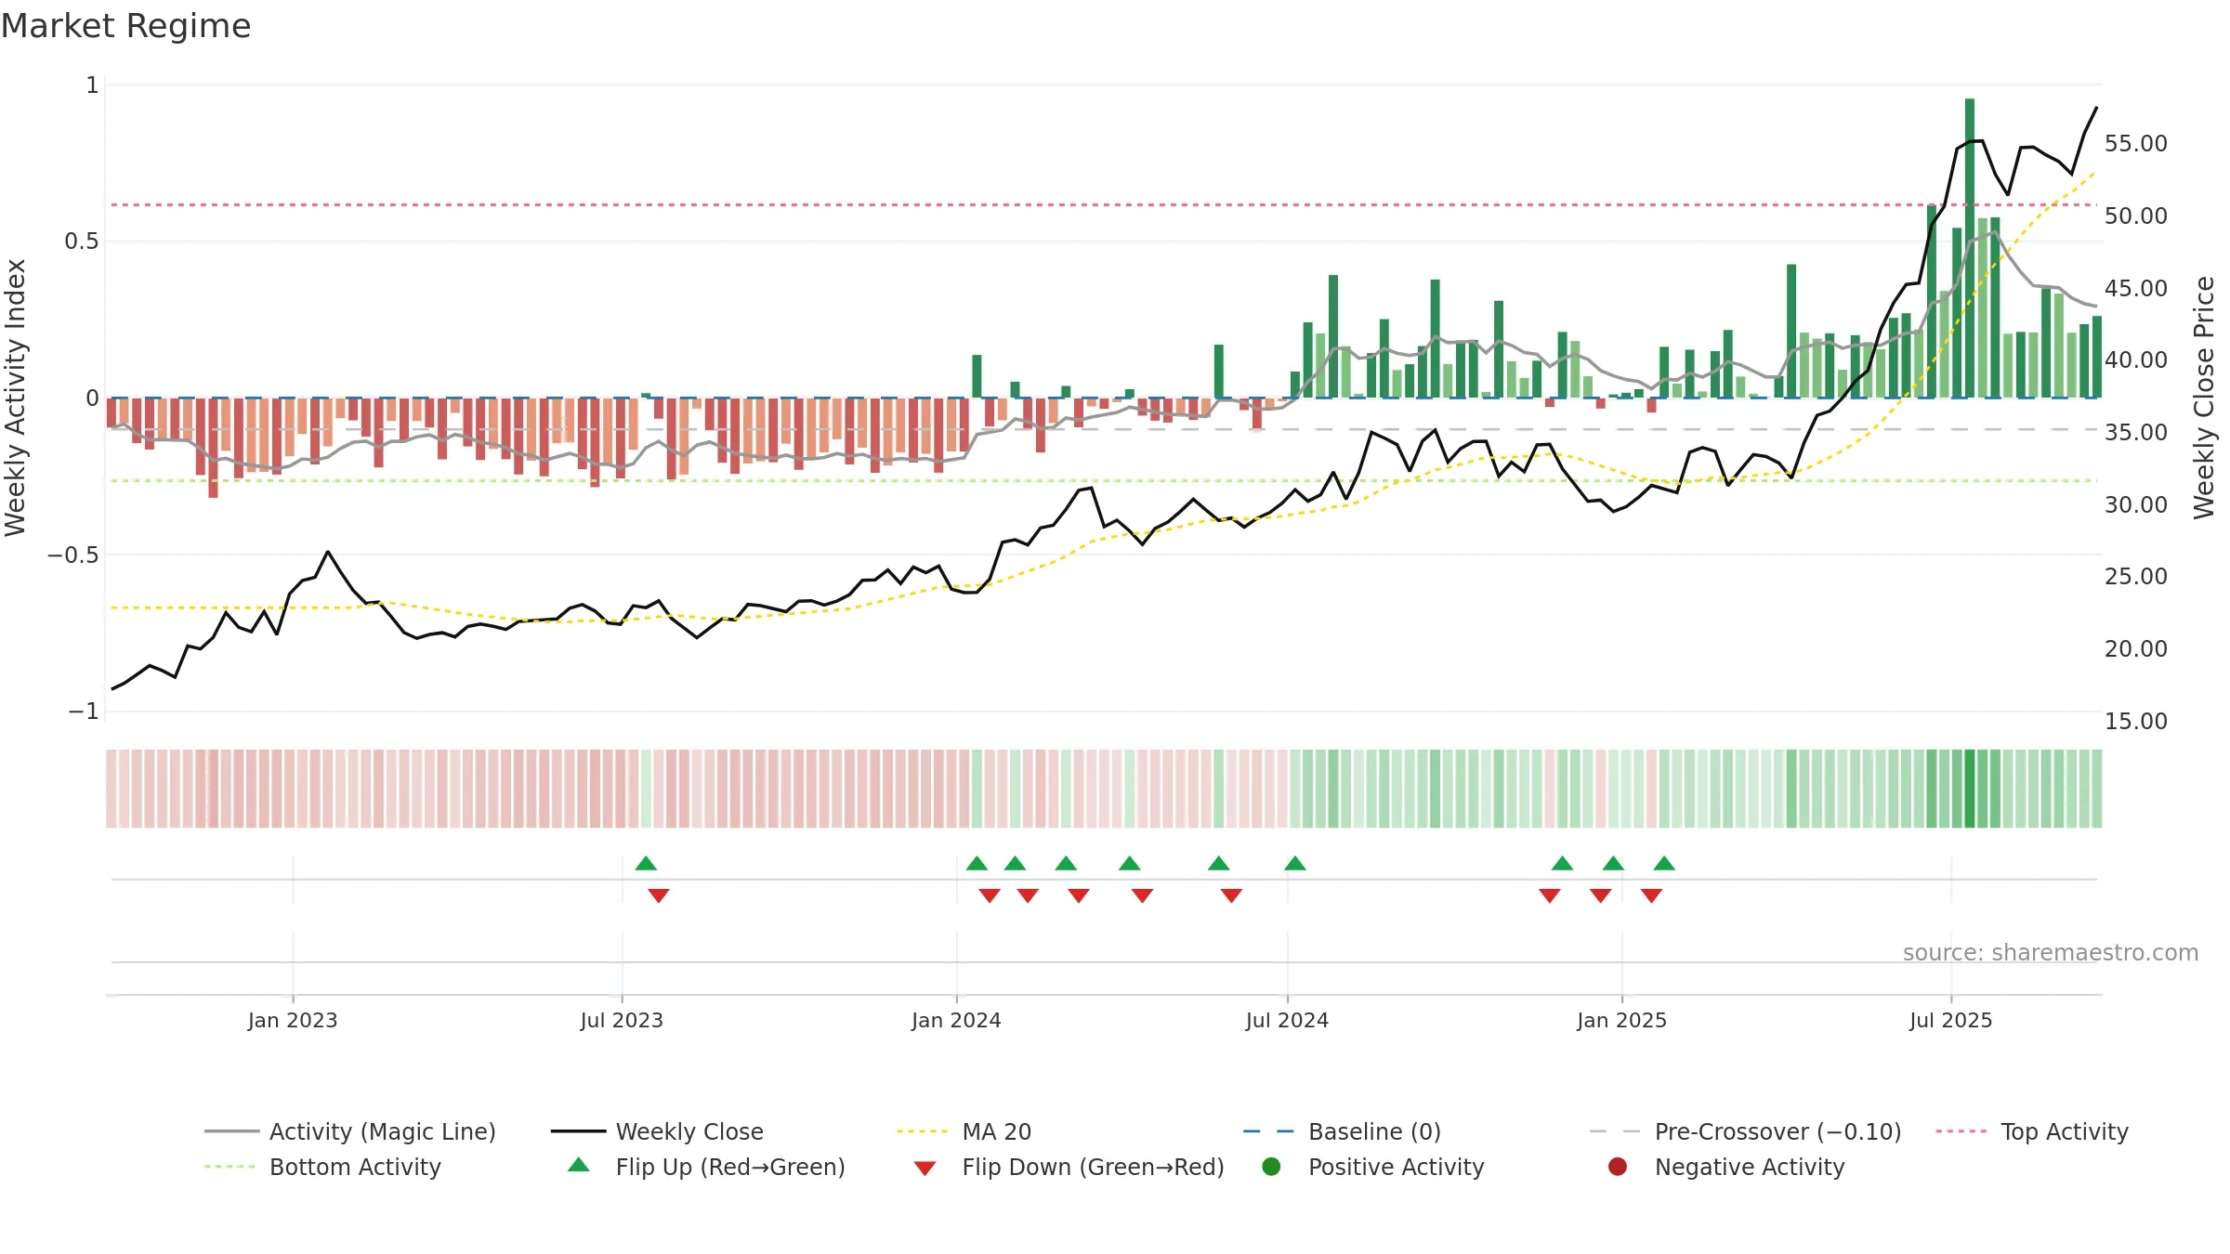Click the green Flip Up legend triangle

coord(579,1165)
